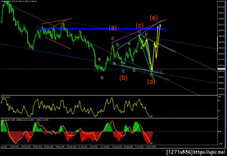Click the 29 Oct 2015 date label

(x=151, y=147)
